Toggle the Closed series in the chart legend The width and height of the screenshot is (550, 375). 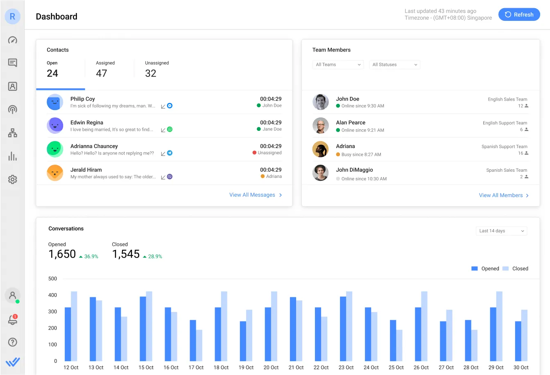pos(516,268)
